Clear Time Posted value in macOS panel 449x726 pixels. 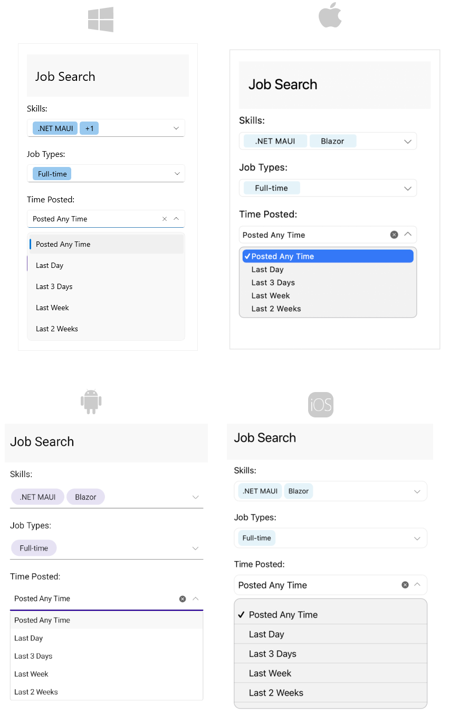tap(394, 235)
